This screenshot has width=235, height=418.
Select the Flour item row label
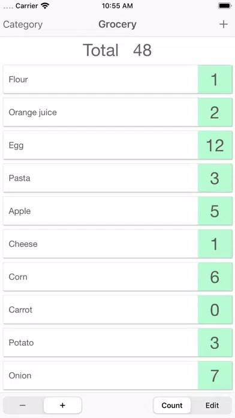tap(18, 79)
